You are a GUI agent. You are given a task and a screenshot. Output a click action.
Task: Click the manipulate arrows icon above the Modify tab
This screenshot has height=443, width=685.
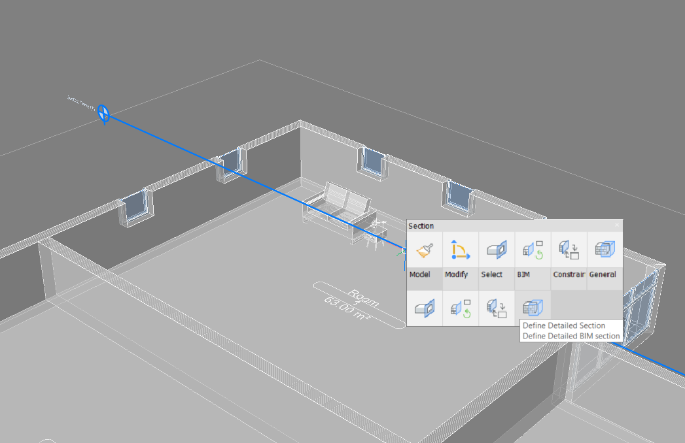pyautogui.click(x=461, y=249)
